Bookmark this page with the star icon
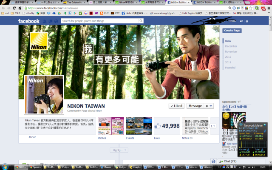272x170 pixels. 251,8
